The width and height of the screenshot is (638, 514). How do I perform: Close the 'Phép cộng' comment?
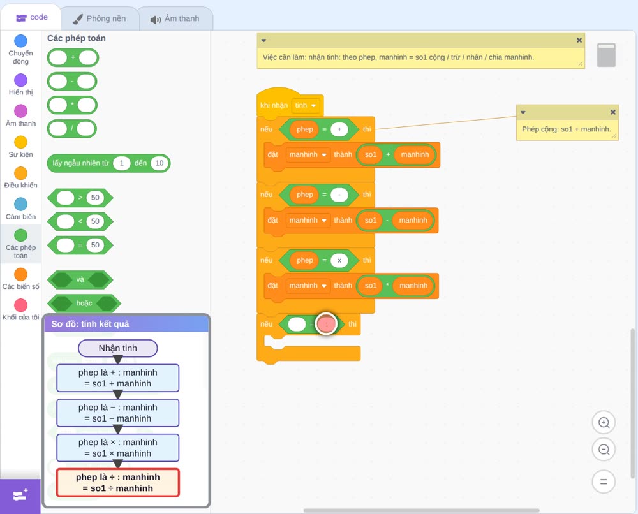(x=612, y=112)
